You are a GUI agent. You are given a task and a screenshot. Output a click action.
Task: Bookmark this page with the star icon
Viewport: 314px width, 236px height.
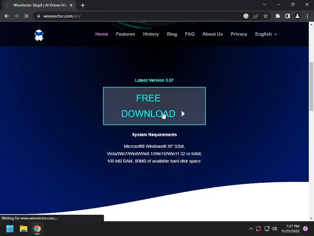tap(266, 16)
